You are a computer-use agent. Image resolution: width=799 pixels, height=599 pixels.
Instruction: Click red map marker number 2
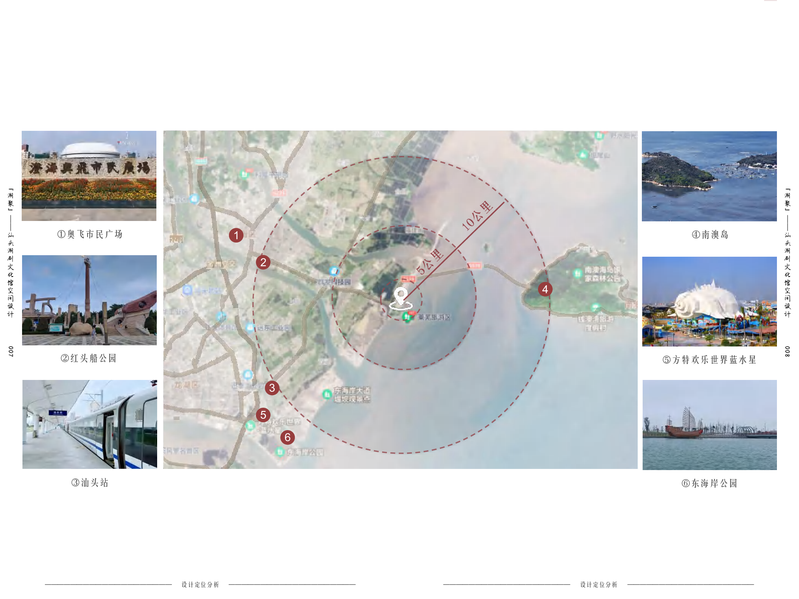tap(263, 262)
